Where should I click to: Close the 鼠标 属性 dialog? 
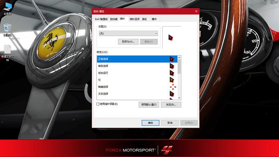(196, 11)
